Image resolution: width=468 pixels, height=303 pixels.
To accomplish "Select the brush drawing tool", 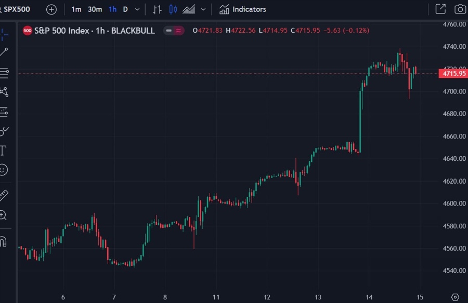I will click(x=4, y=131).
